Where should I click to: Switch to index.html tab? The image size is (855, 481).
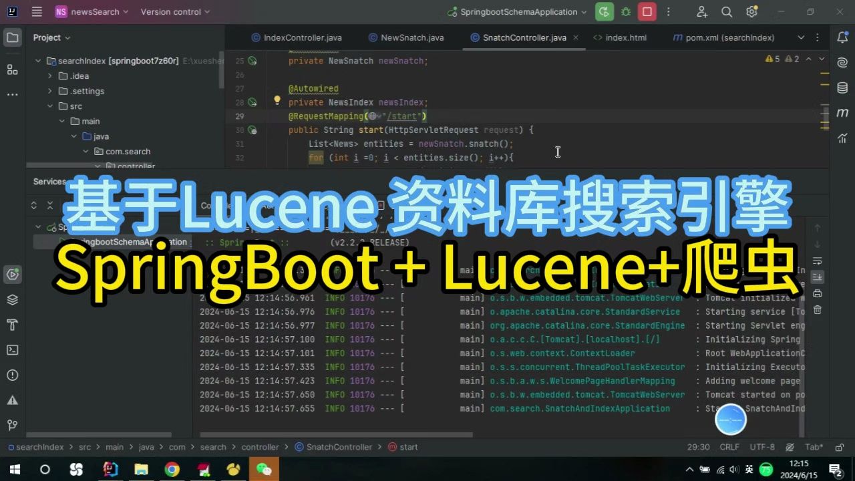point(620,37)
